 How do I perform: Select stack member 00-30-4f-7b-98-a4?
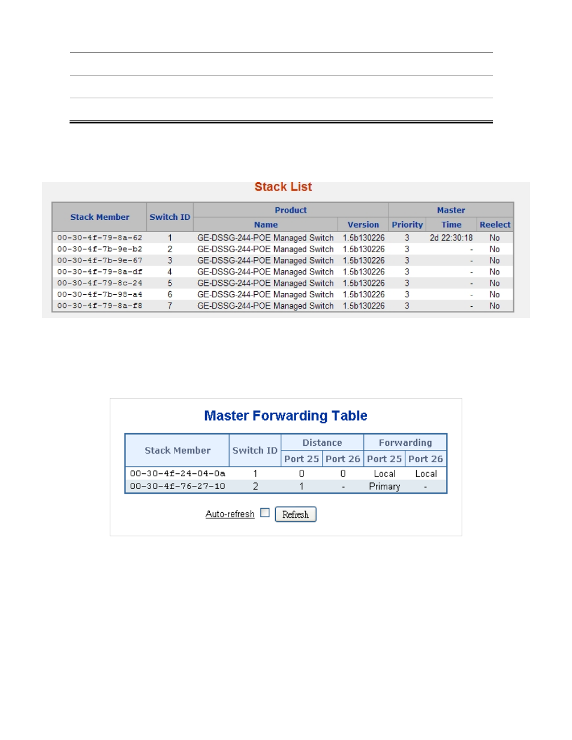[100, 295]
